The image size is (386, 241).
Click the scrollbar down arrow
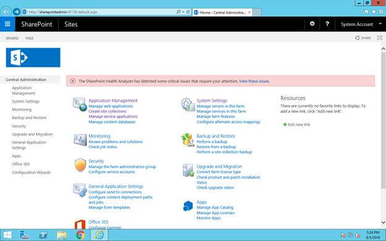pos(384,222)
